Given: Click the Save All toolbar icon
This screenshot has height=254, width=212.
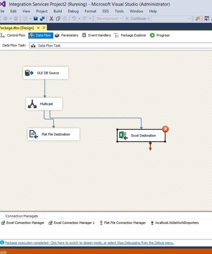Looking at the screenshot, I should [x=42, y=19].
